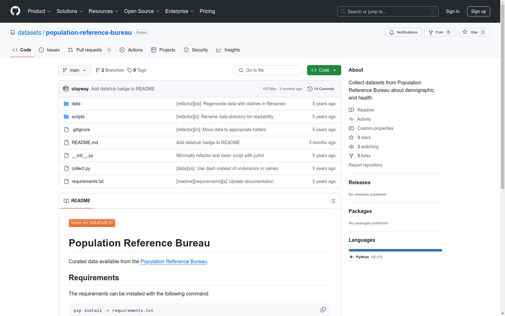Click the requirements.txt file icon
The width and height of the screenshot is (505, 316).
point(66,181)
